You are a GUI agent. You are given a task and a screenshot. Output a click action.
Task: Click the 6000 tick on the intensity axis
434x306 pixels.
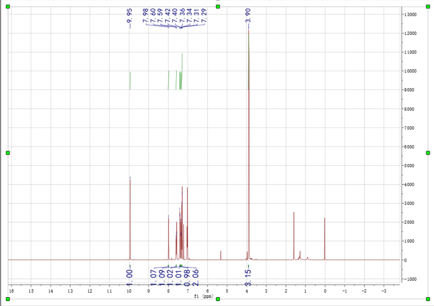(x=409, y=147)
